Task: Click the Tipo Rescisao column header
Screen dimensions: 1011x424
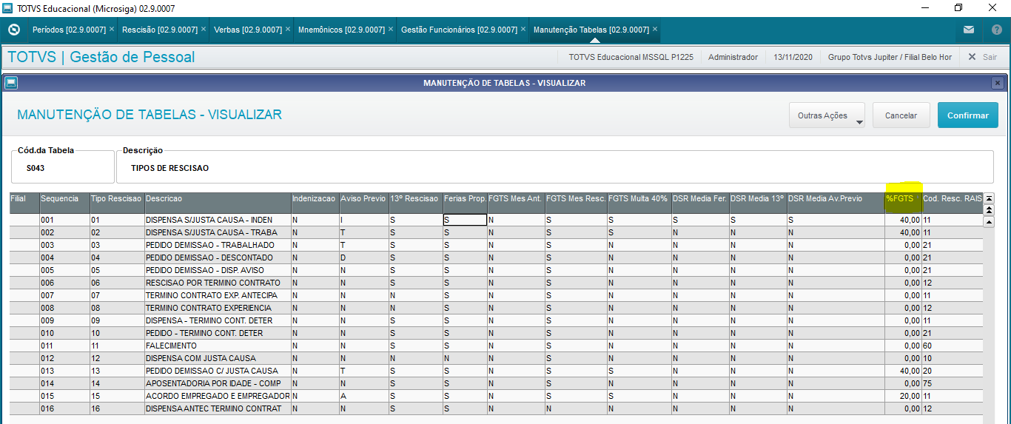Action: point(117,203)
